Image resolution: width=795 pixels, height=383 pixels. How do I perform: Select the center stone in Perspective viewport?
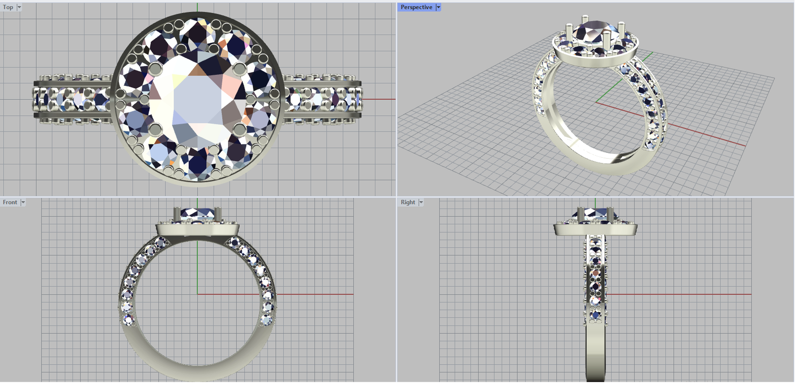coord(595,31)
